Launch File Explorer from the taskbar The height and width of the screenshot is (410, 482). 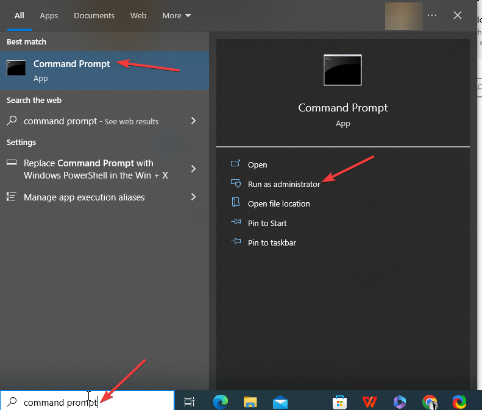(250, 401)
